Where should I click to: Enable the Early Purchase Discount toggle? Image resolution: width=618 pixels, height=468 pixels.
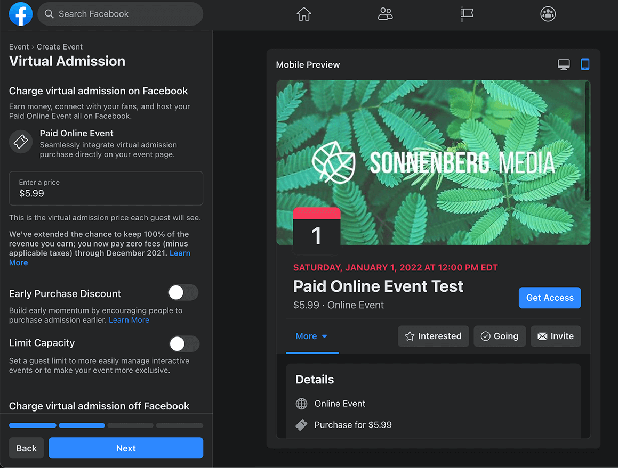(x=183, y=292)
